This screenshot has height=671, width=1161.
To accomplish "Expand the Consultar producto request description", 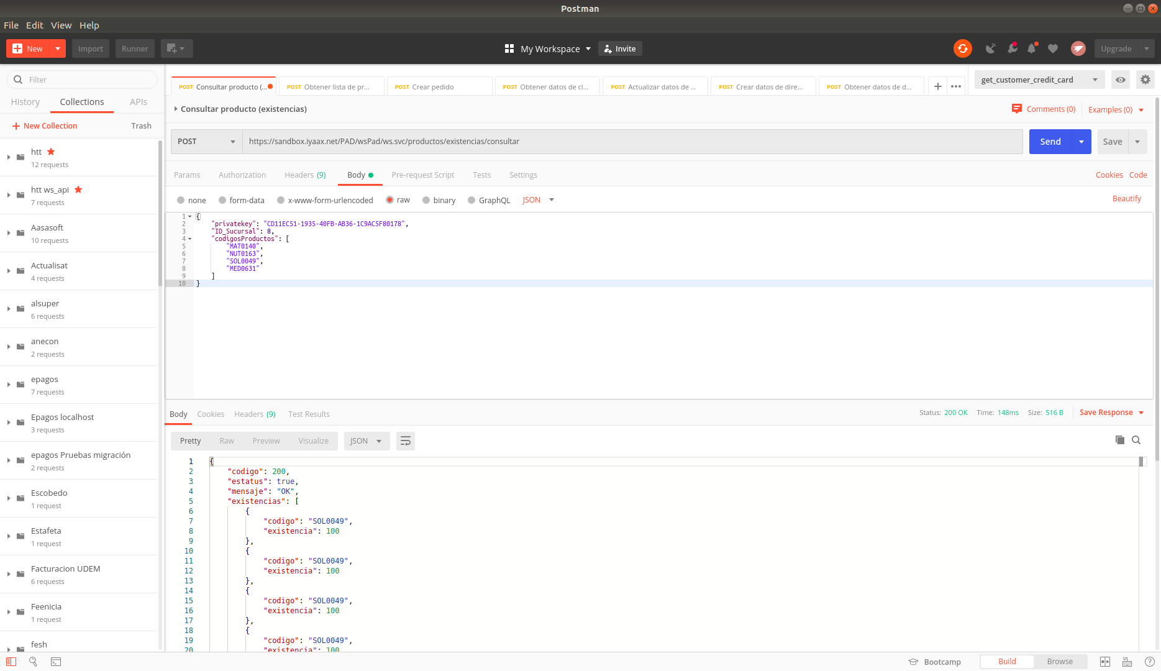I will coord(176,109).
